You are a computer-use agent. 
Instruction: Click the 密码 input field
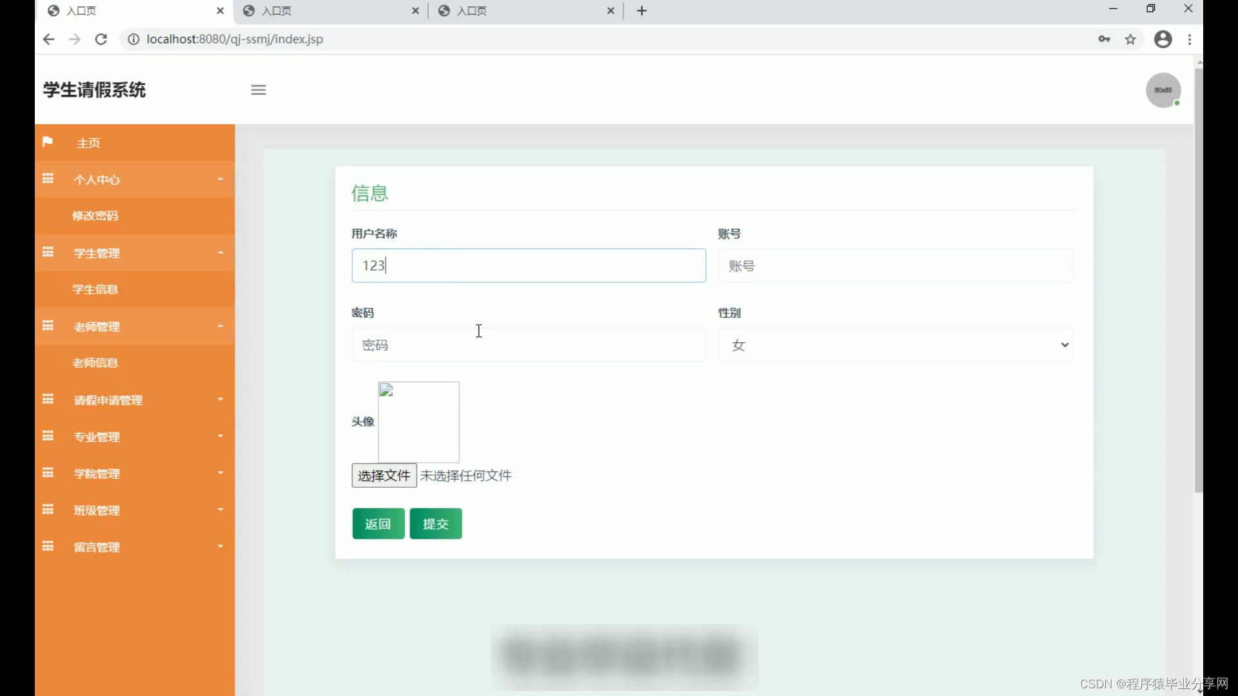pyautogui.click(x=528, y=345)
